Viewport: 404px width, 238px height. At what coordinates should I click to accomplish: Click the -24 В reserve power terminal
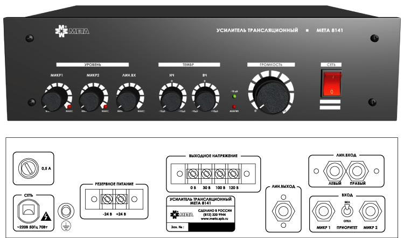(107, 199)
